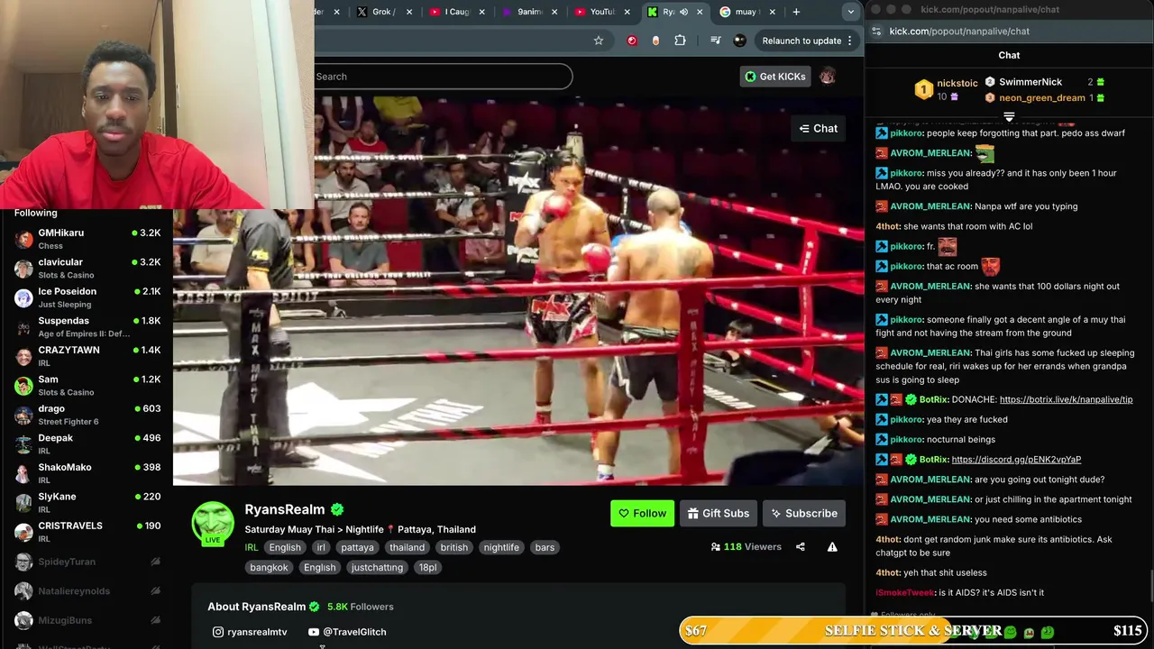Screen dimensions: 1154x649
Task: Open Deepak channel in sidebar
Action: pos(87,443)
